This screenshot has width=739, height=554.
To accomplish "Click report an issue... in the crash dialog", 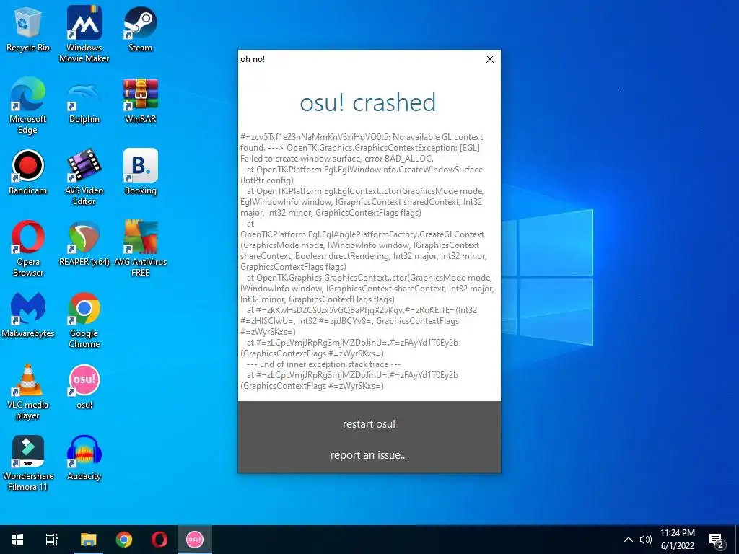I will click(369, 455).
